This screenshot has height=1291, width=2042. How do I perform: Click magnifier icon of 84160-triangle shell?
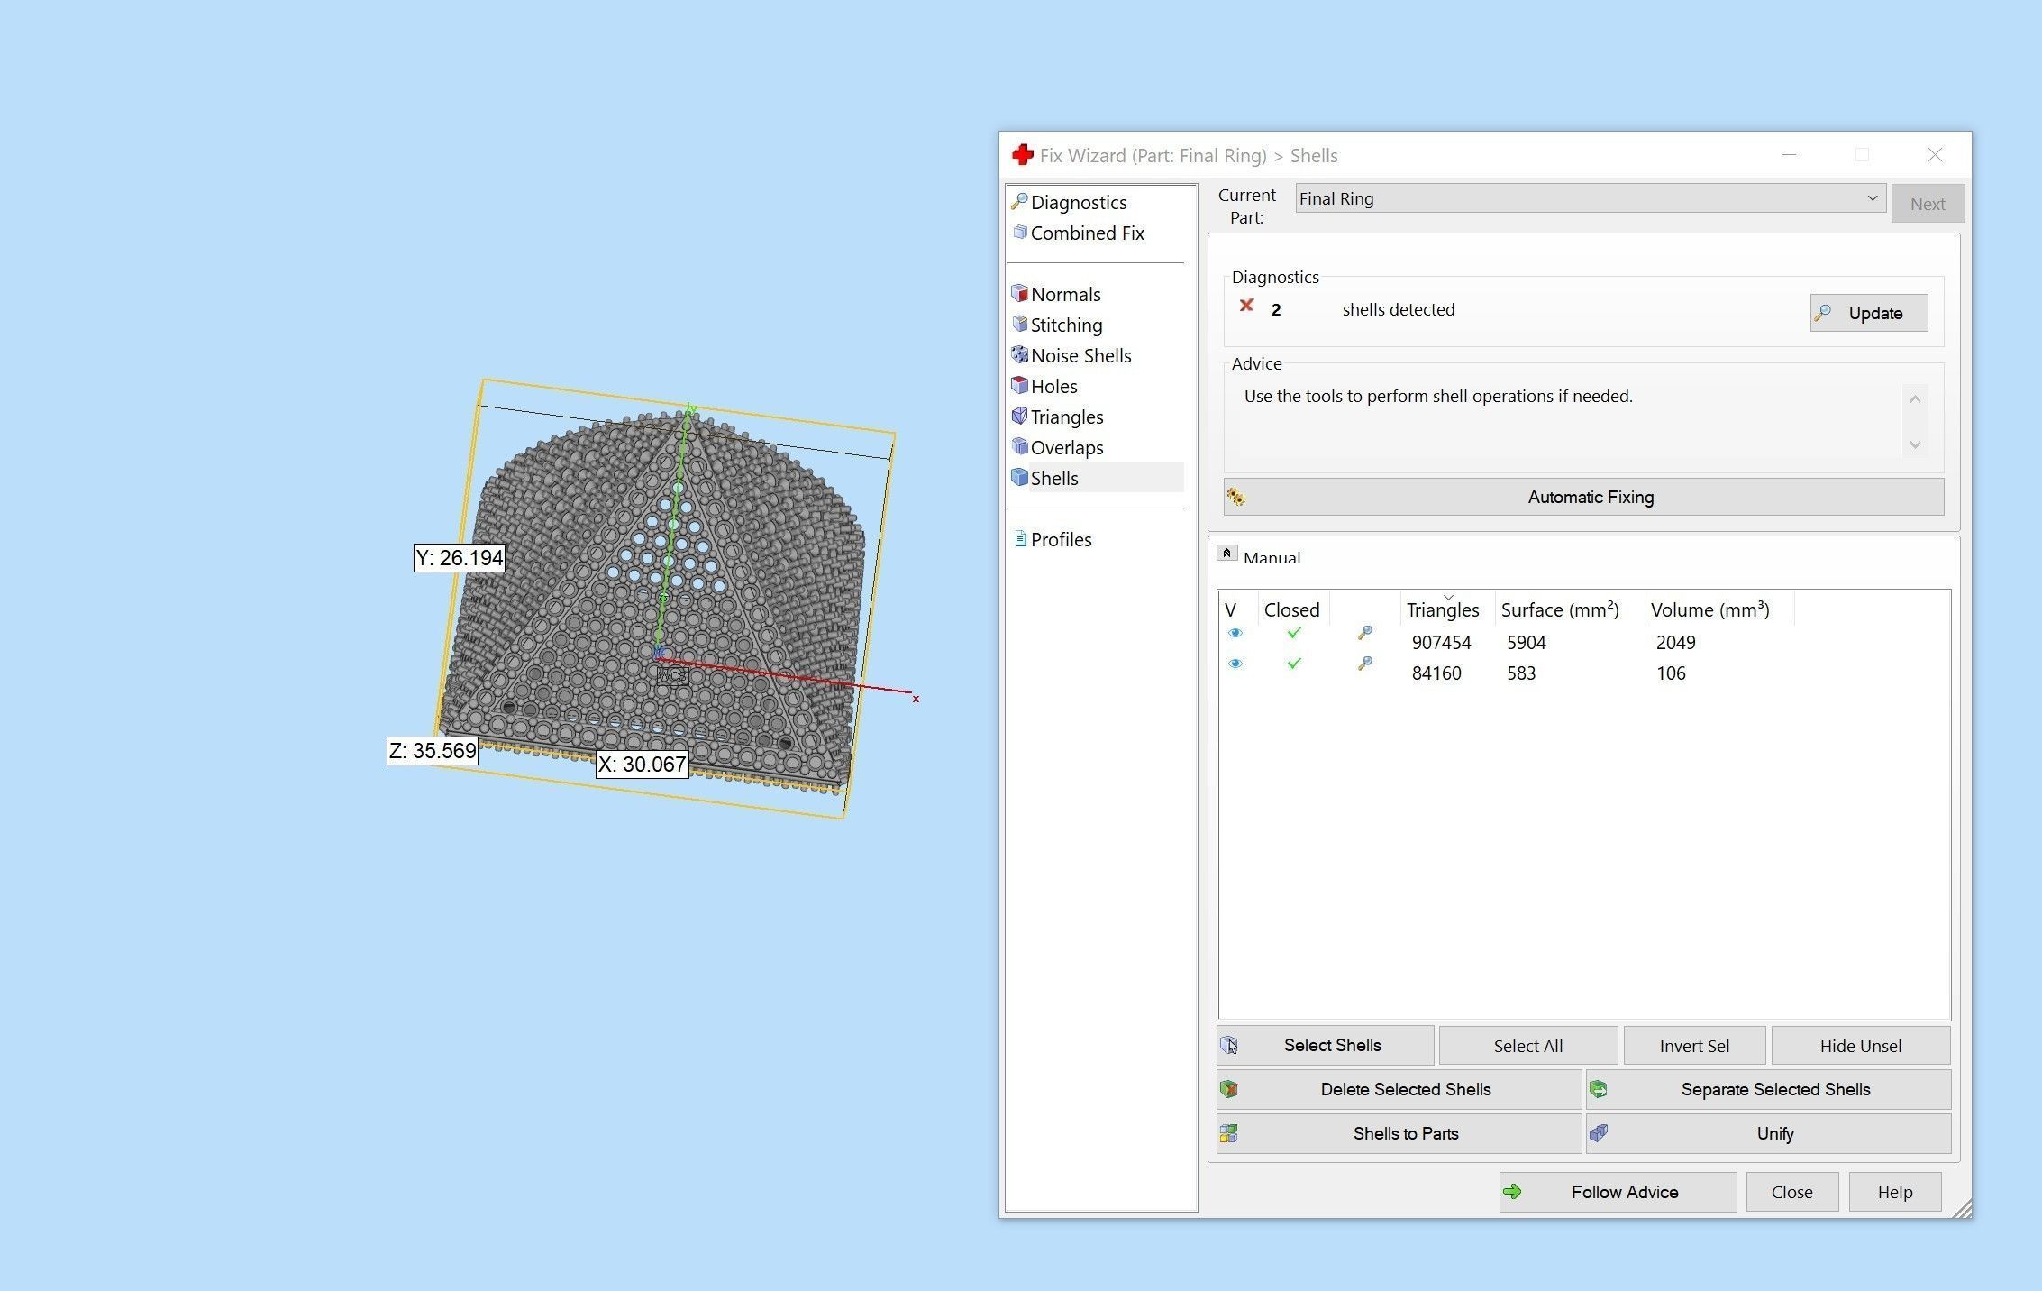(1365, 664)
